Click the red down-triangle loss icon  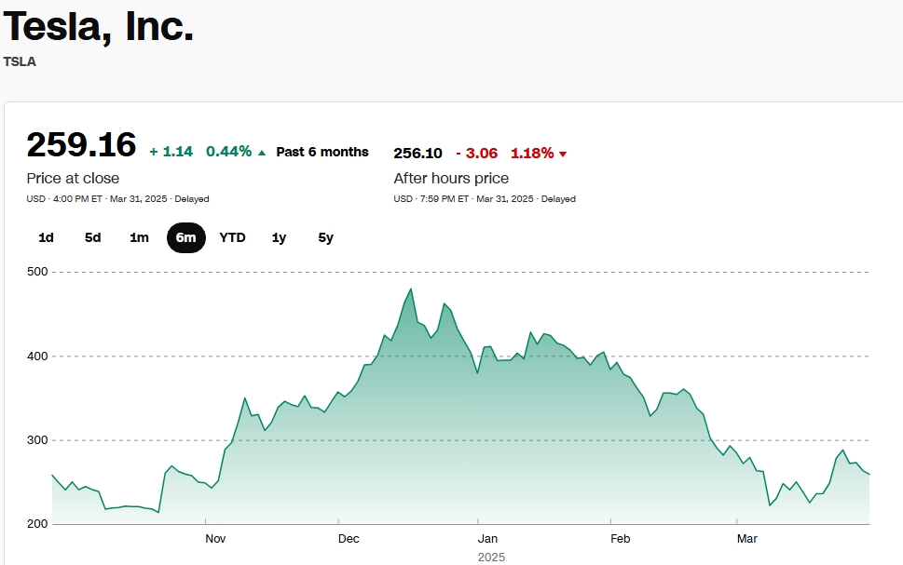point(563,154)
